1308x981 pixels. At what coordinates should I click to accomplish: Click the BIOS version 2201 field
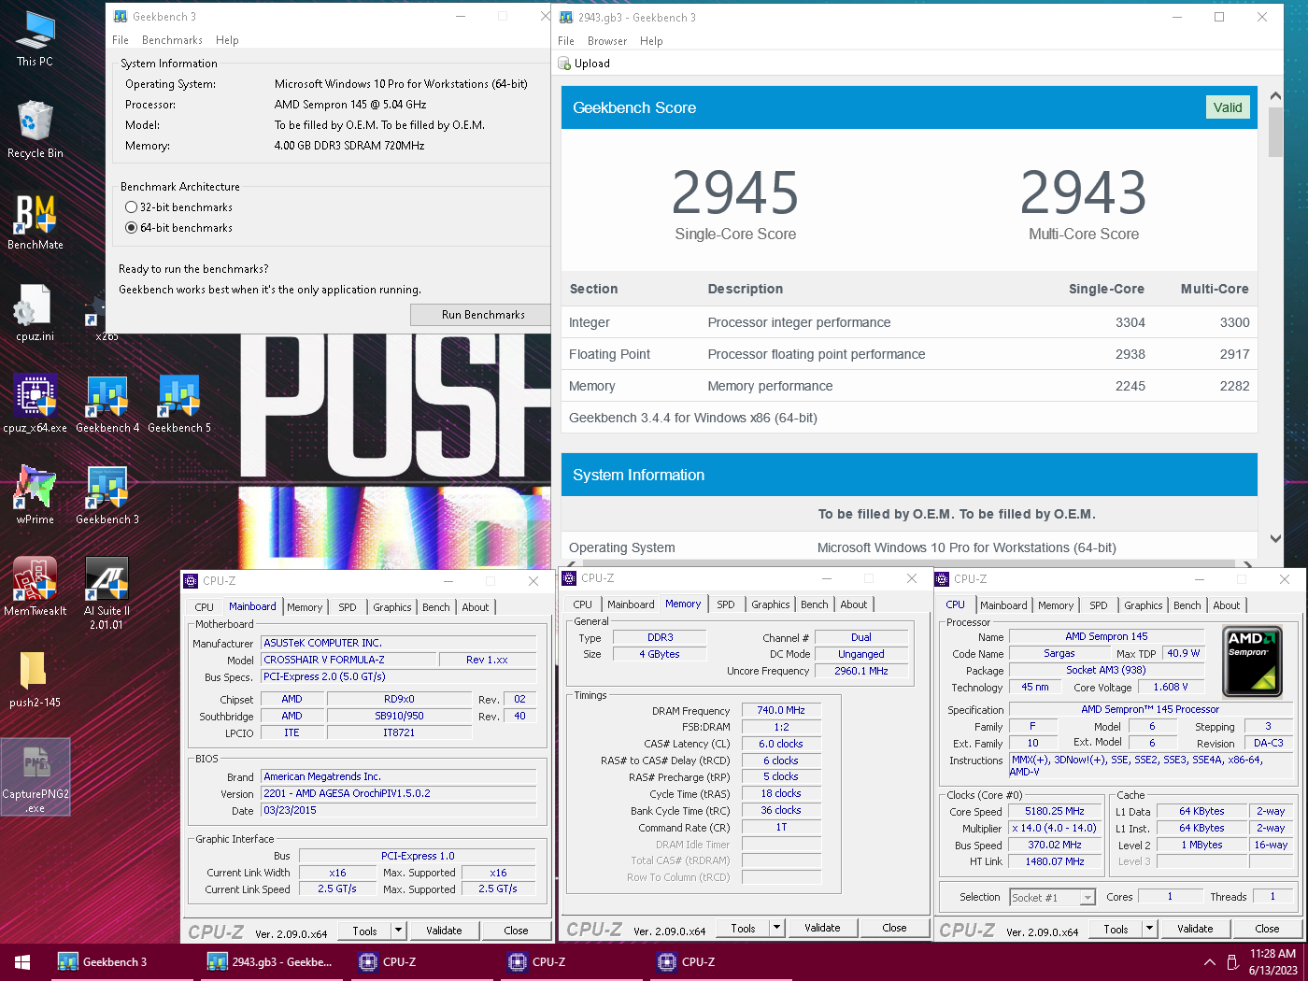pyautogui.click(x=399, y=793)
